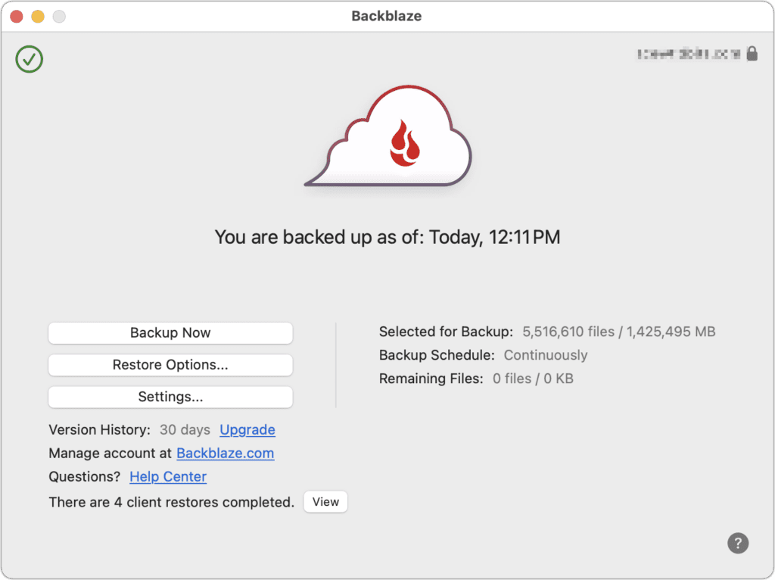Open the Help Center link
Screen dimensions: 775x580
point(168,477)
